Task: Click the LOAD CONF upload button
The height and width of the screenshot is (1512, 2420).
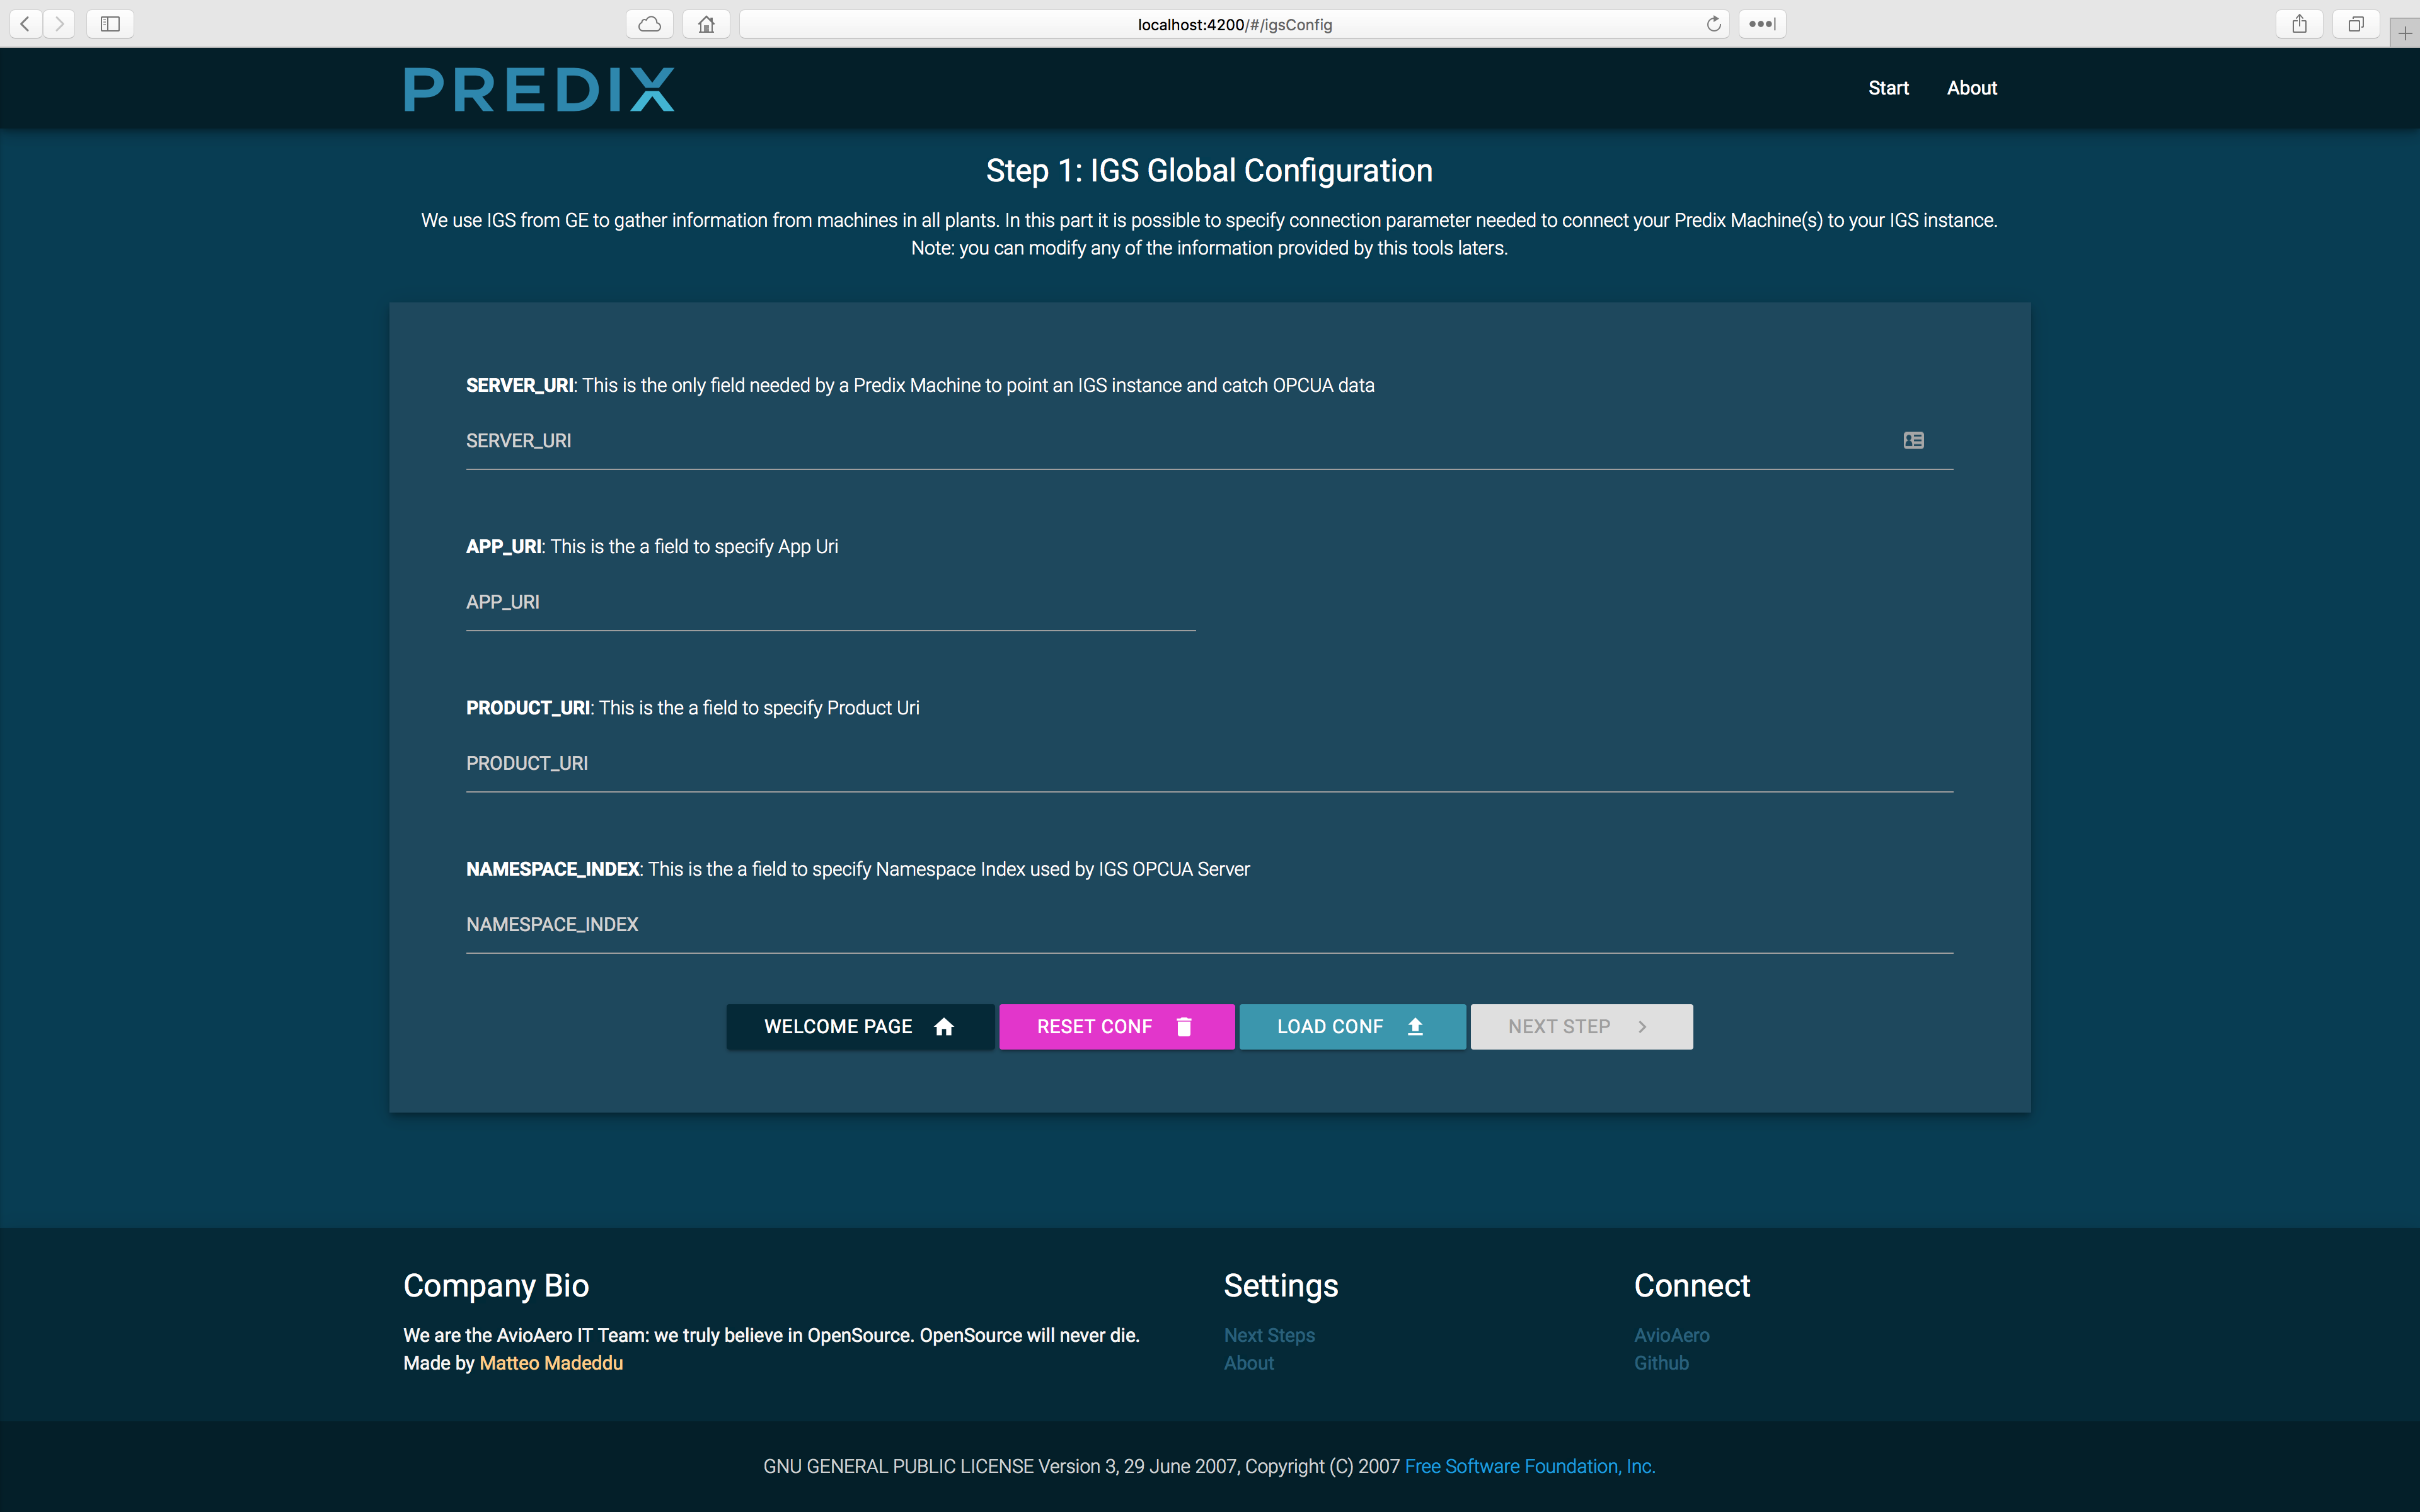Action: 1352,1027
